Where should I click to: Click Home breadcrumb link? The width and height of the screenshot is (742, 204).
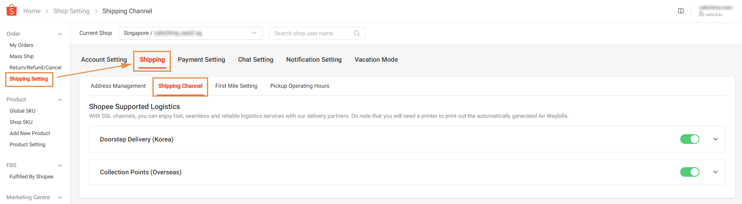(x=32, y=11)
